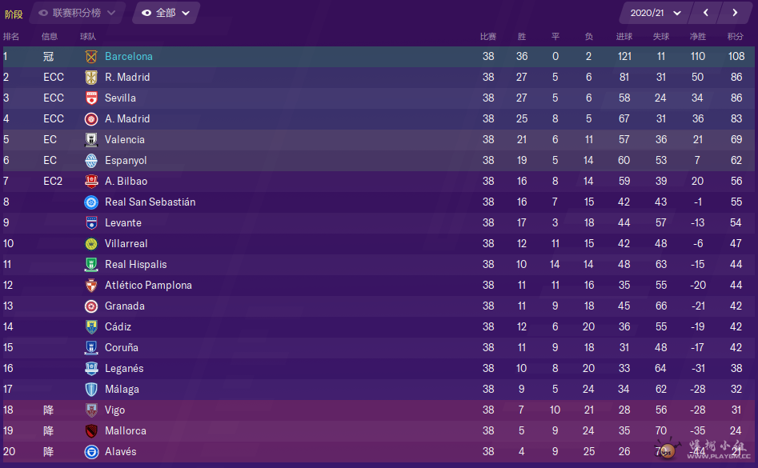The height and width of the screenshot is (468, 758).
Task: Open the 2020/21 season dropdown
Action: click(x=656, y=13)
